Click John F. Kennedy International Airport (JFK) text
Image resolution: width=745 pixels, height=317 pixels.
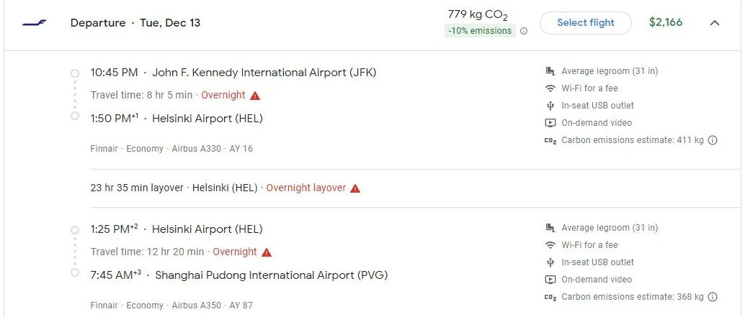pos(264,72)
